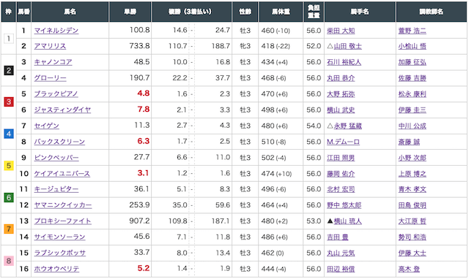This screenshot has height=279, width=469.
Task: Open jockey link 藤岡 佑介
Action: click(x=341, y=174)
